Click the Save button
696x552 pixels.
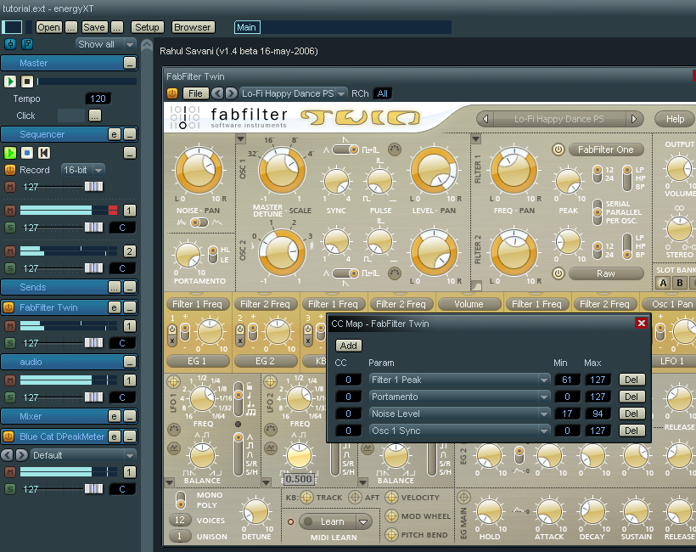tap(94, 27)
